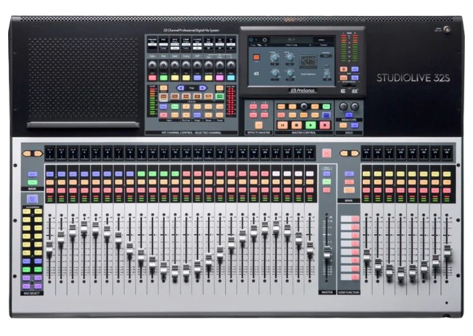Image resolution: width=473 pixels, height=336 pixels.
Task: Tap the orange button in the Solo section
Action: [343, 125]
